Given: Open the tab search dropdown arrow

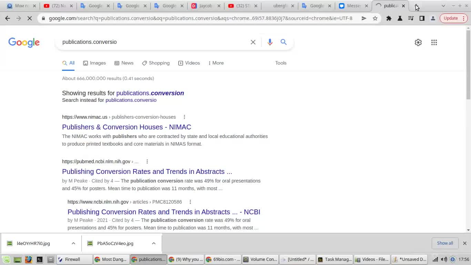Looking at the screenshot, I should 443,6.
